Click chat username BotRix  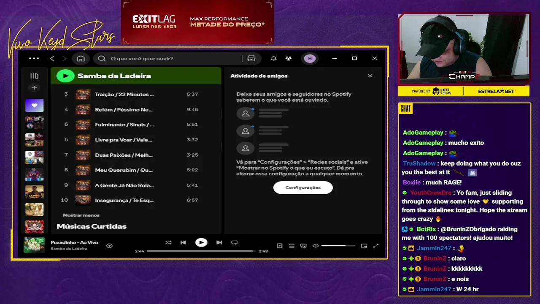click(426, 229)
